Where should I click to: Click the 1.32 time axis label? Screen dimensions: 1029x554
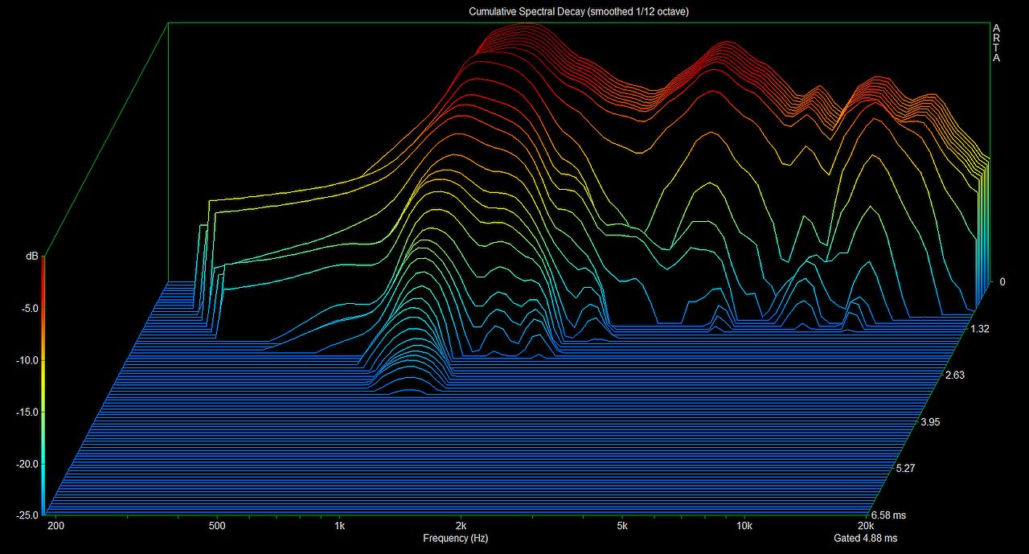[x=982, y=328]
